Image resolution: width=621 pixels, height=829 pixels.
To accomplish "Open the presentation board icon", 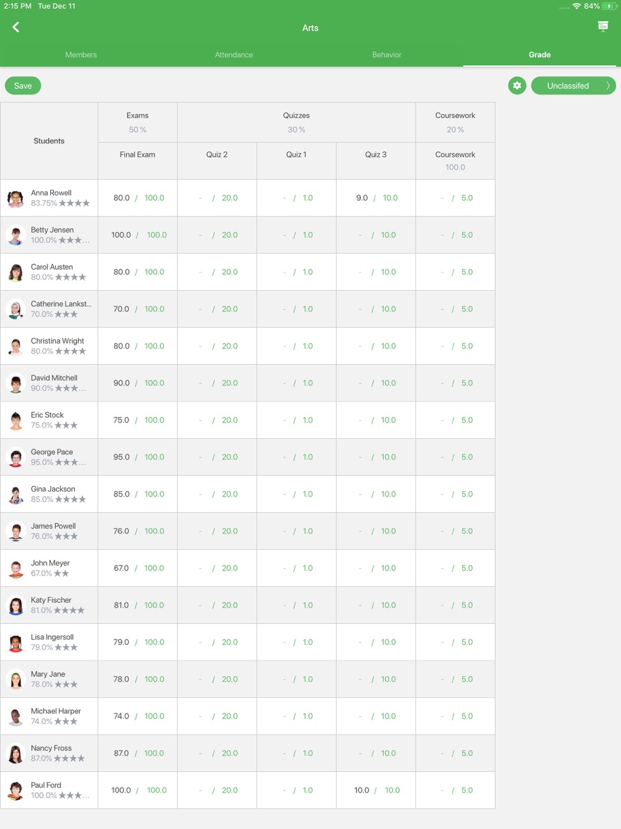I will click(603, 26).
